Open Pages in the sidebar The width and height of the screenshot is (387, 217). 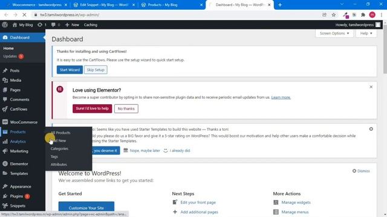pos(15,90)
